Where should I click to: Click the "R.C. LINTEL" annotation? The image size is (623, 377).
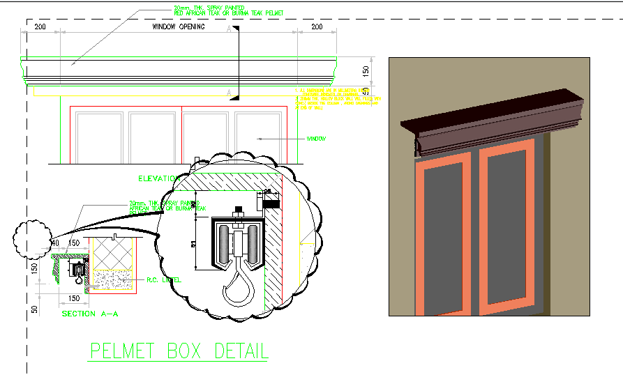point(164,280)
